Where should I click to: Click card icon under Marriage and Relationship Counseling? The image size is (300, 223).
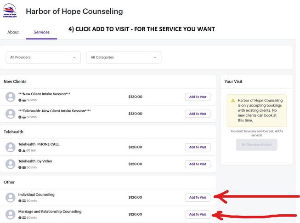click(x=24, y=217)
